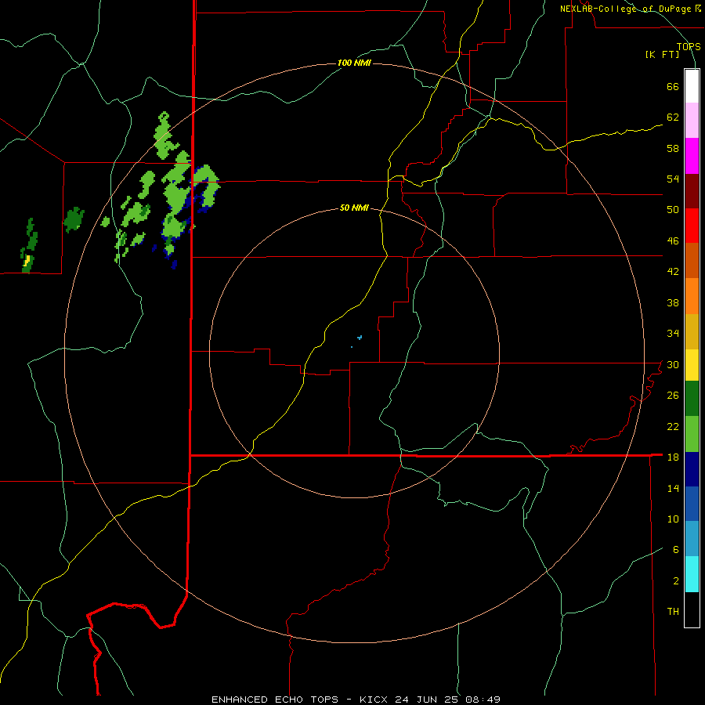Click the legend value '18'
Screen dimensions: 705x705
click(673, 457)
